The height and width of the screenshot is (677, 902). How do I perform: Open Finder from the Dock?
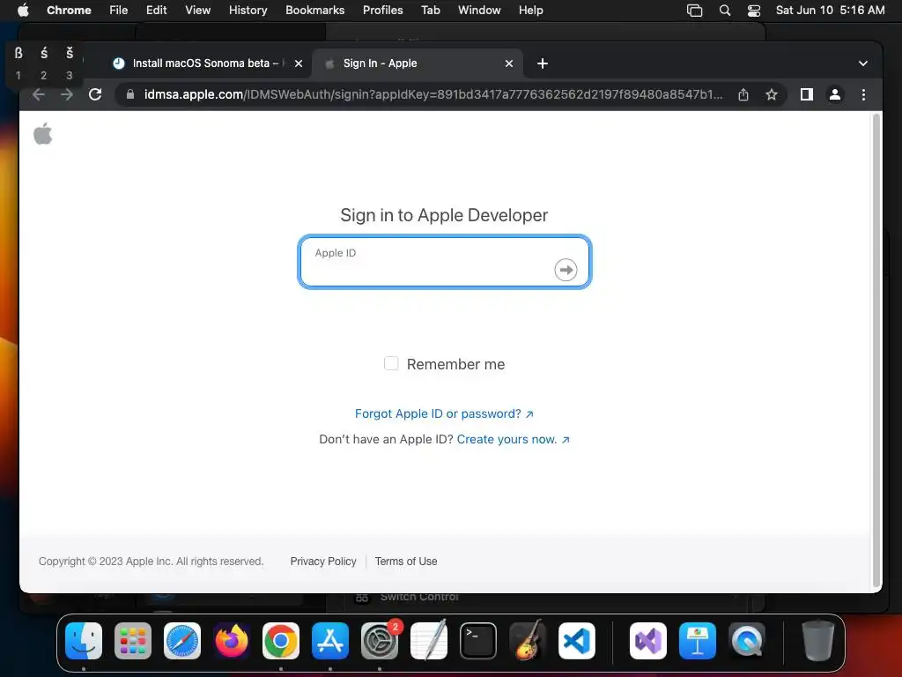pyautogui.click(x=84, y=641)
